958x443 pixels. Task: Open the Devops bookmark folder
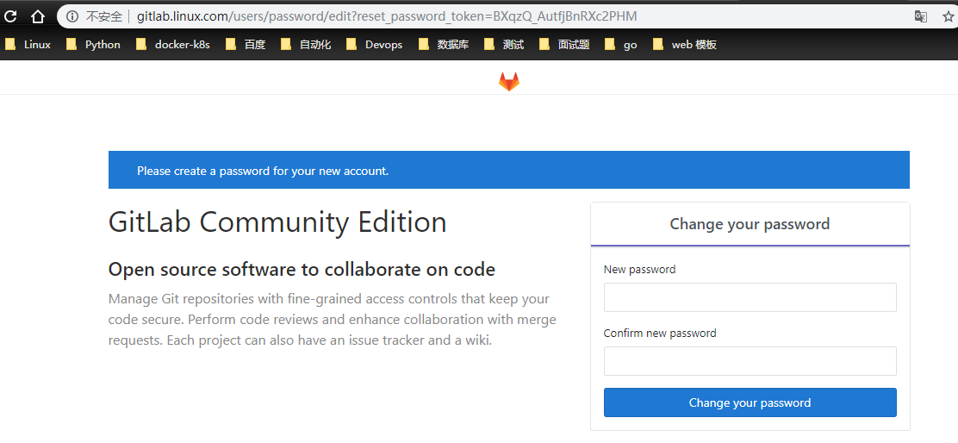point(375,45)
